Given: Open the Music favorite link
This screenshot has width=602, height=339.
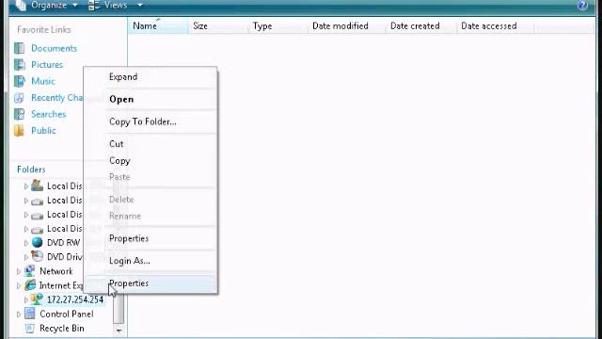Looking at the screenshot, I should coord(43,81).
